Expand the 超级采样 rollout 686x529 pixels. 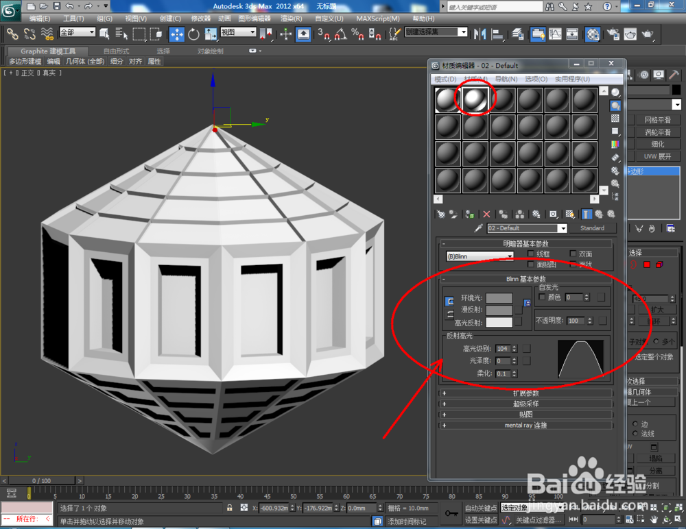coord(526,404)
